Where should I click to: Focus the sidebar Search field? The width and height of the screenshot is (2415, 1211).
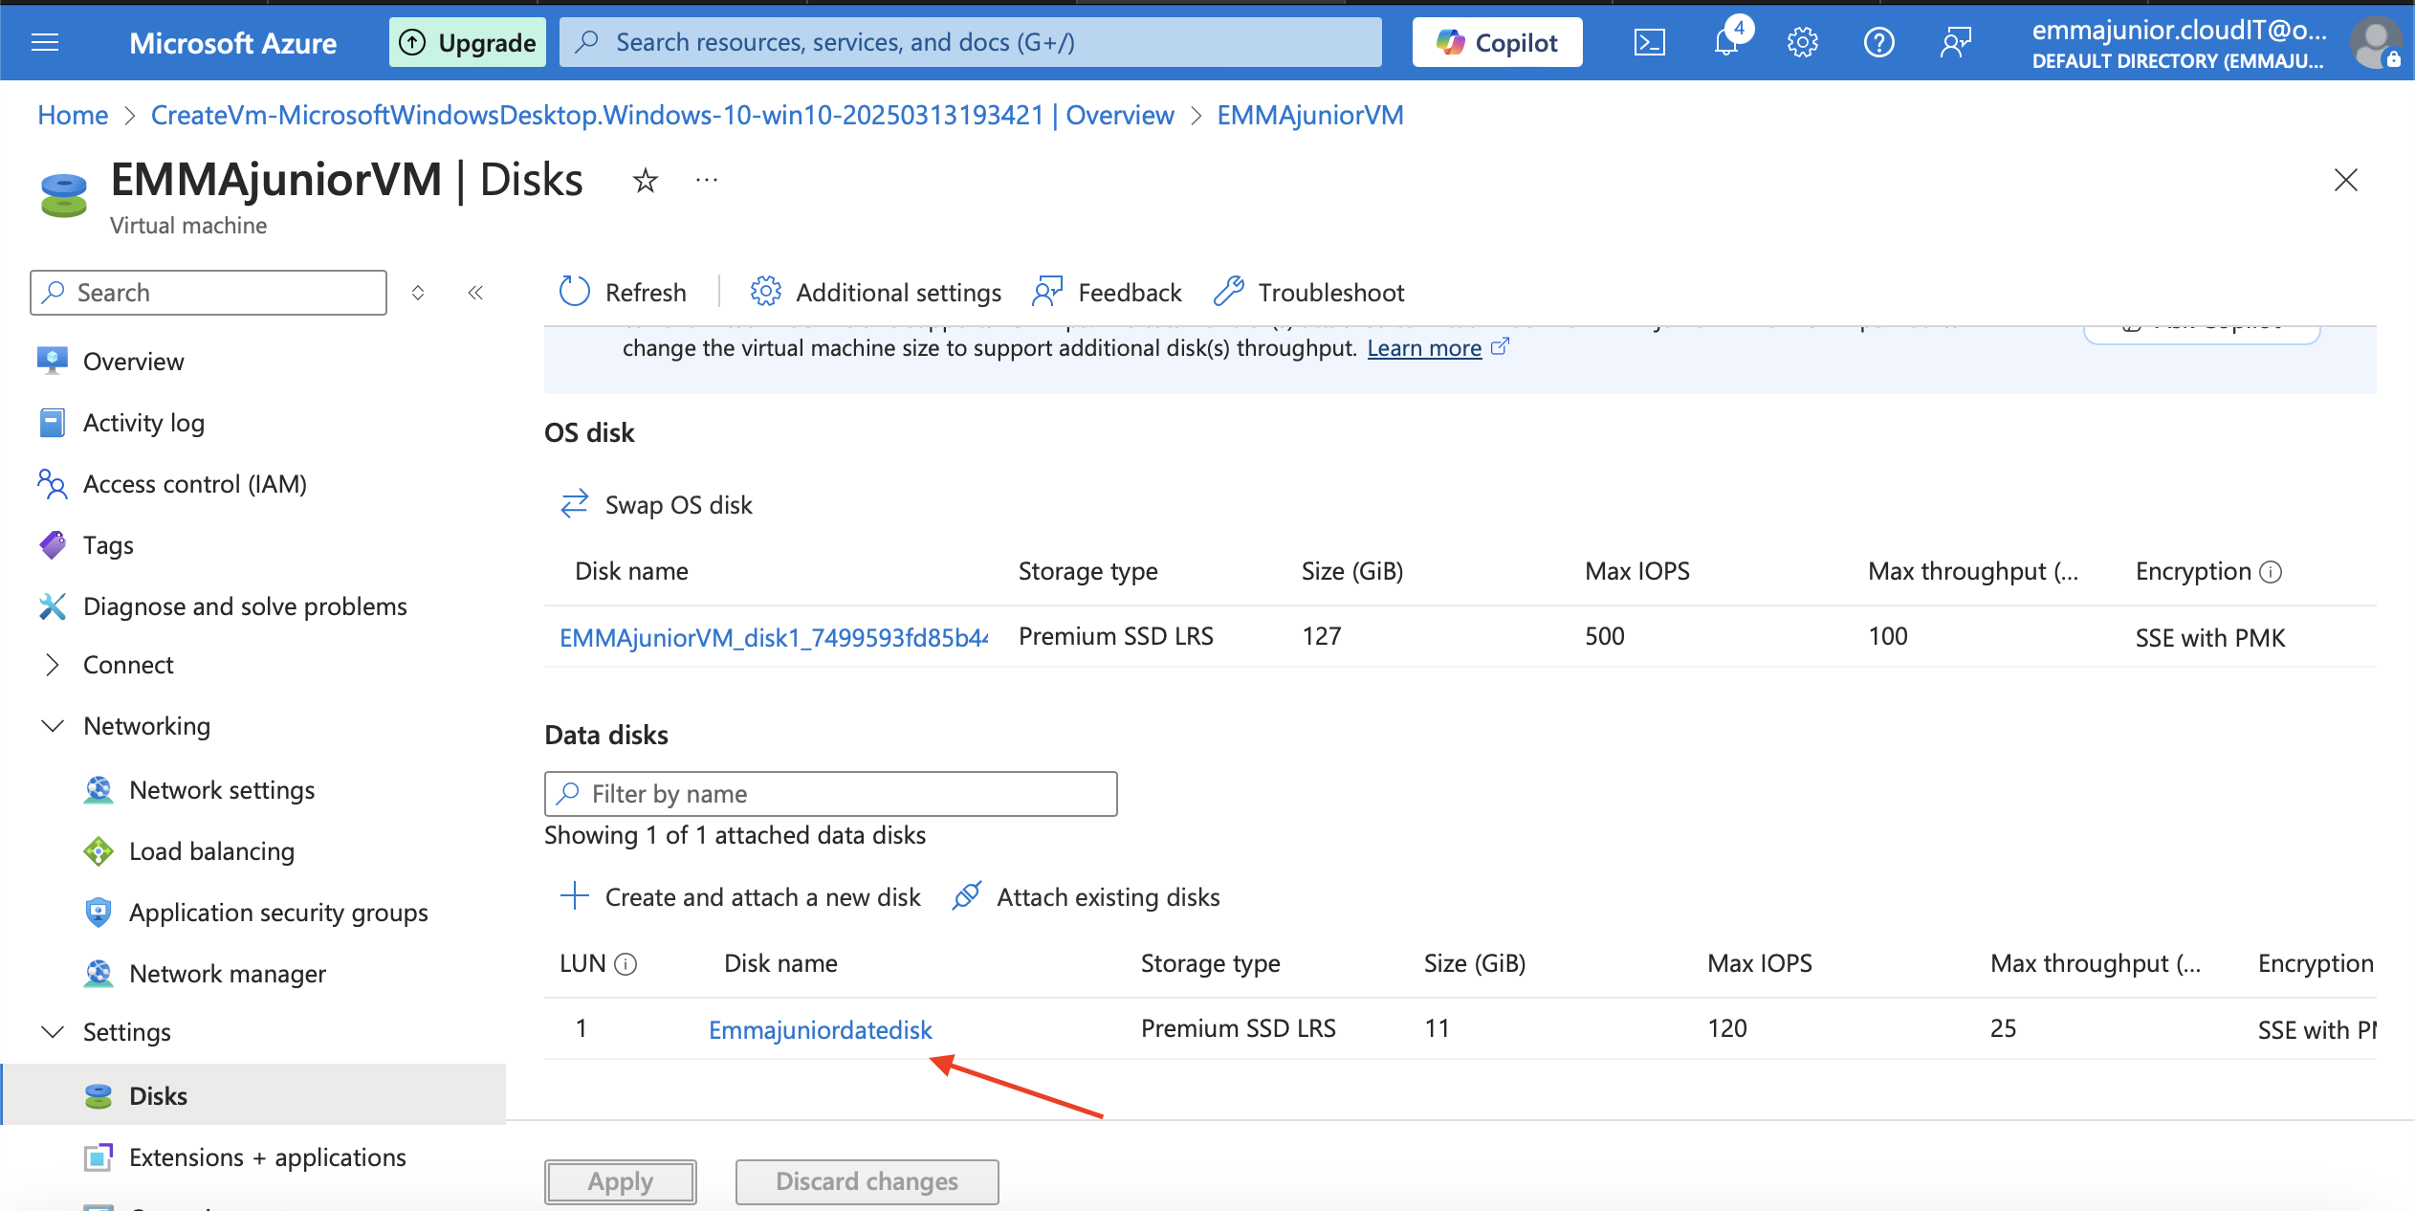click(x=209, y=293)
